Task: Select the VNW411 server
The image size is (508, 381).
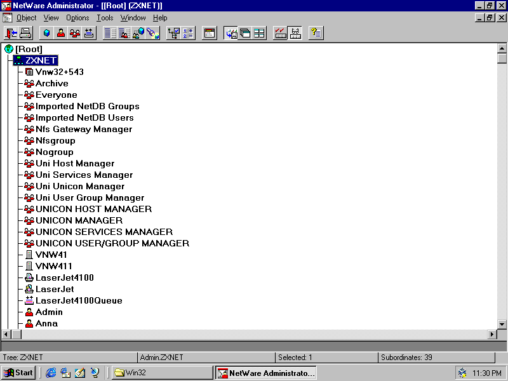Action: tap(53, 266)
